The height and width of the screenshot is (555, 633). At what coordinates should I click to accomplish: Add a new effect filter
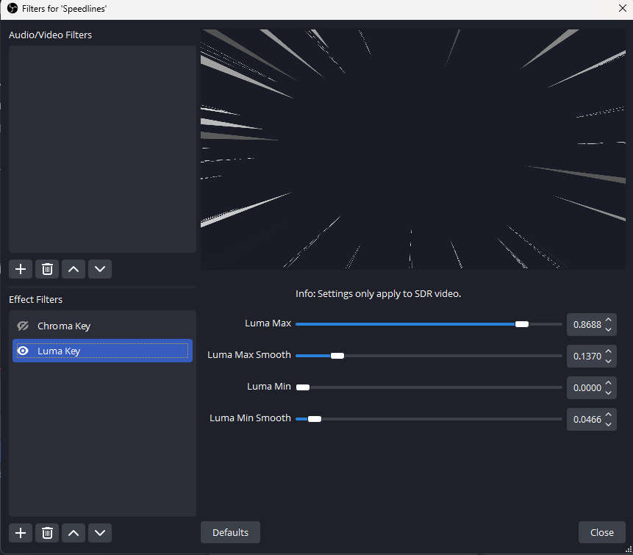(x=20, y=532)
